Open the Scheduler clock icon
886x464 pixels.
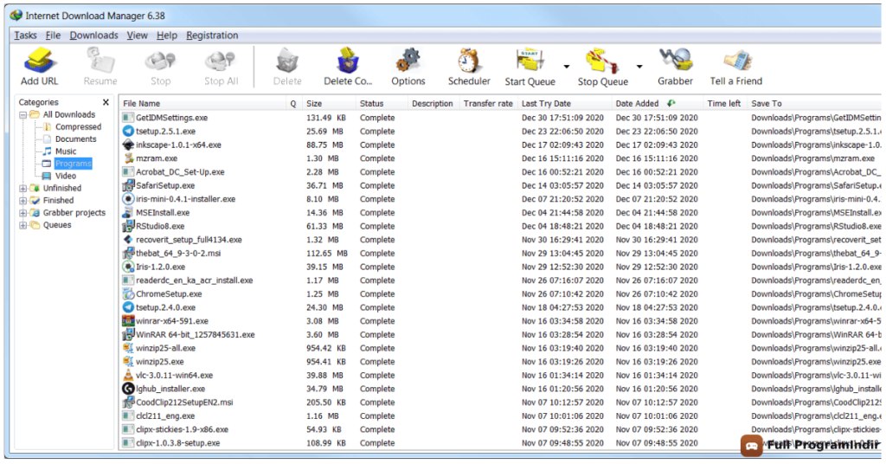469,61
